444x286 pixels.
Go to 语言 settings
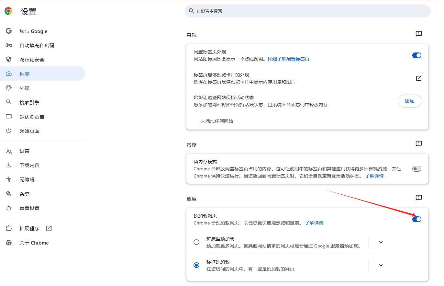coord(43,151)
